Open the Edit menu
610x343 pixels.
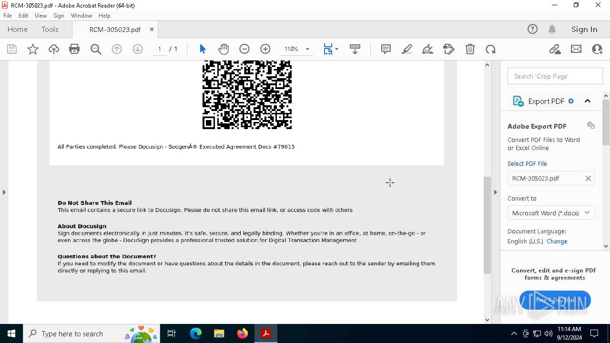click(23, 16)
